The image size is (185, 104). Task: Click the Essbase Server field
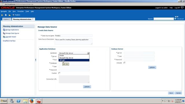pyautogui.click(x=139, y=53)
